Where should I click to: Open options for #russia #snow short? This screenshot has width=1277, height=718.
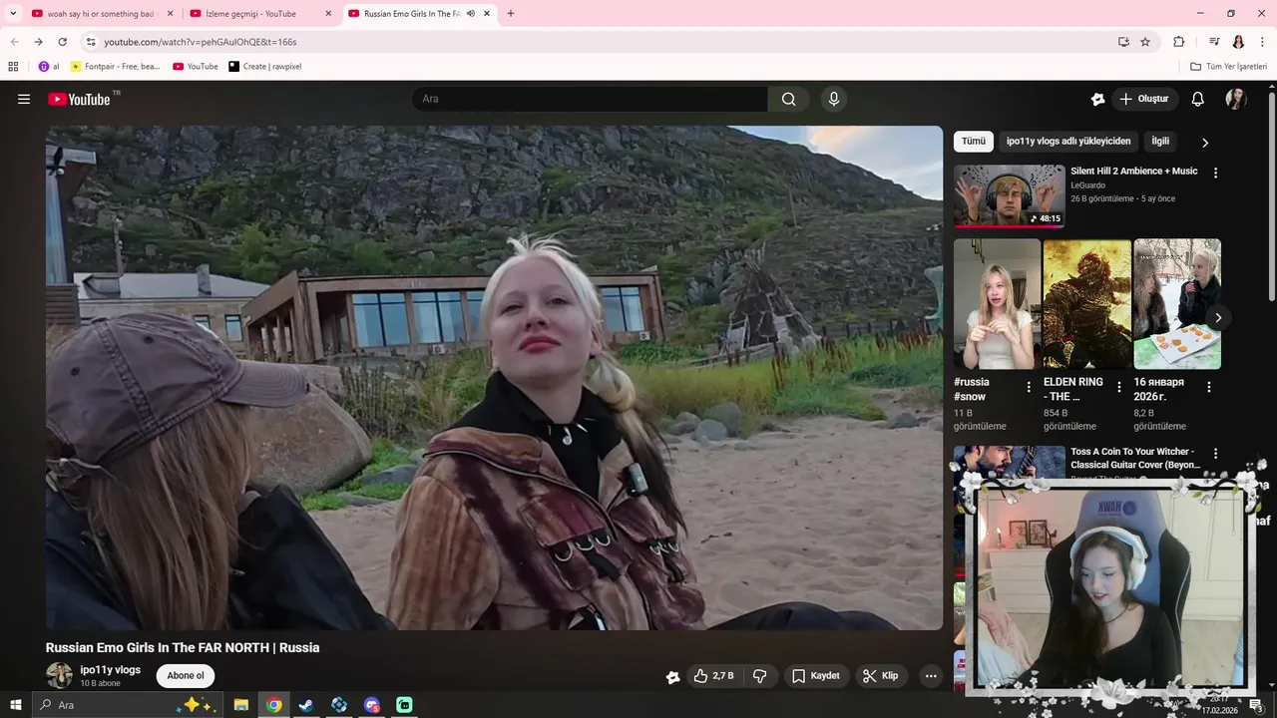click(x=1029, y=387)
